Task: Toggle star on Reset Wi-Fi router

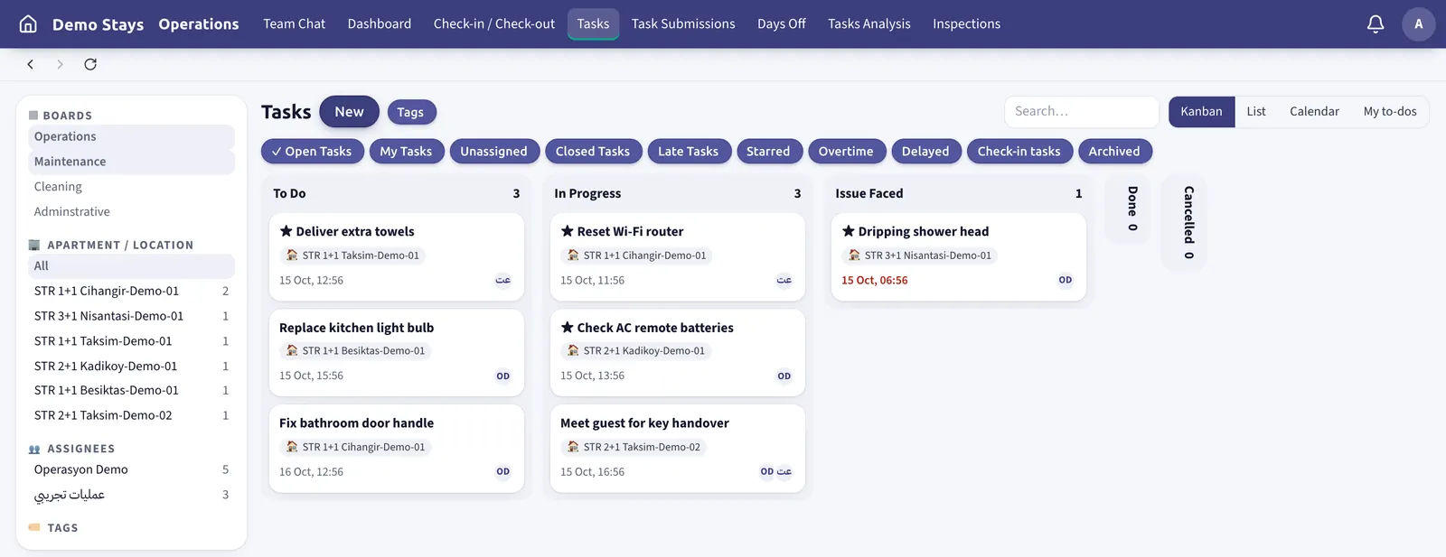Action: coord(567,231)
